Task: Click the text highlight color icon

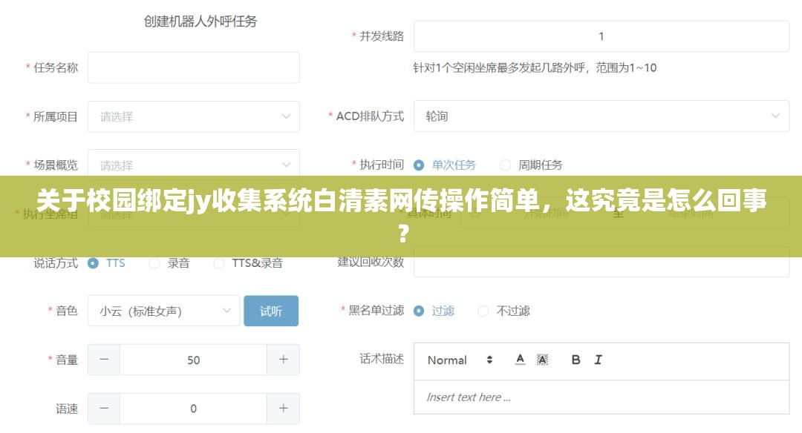Action: point(543,360)
